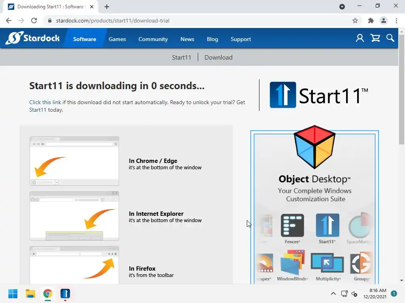Click the Object Desktop cube logo
405x303 pixels.
(314, 147)
